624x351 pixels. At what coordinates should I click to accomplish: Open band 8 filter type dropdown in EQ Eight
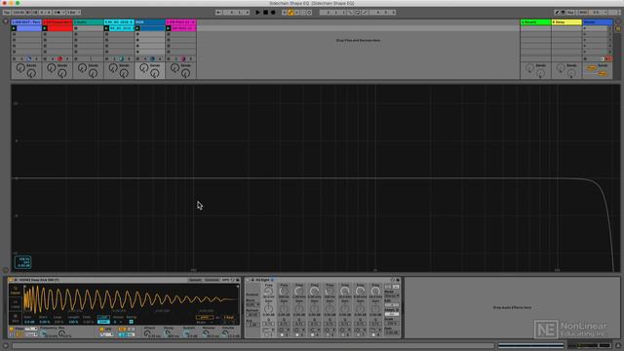[375, 330]
